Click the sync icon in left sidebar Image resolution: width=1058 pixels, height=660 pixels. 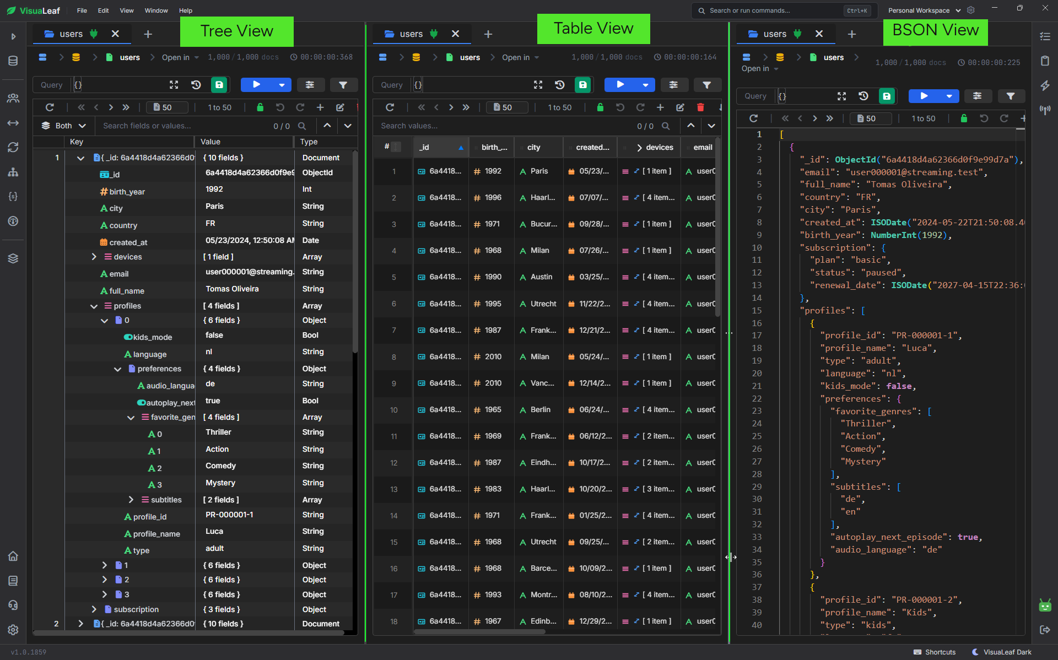tap(13, 147)
